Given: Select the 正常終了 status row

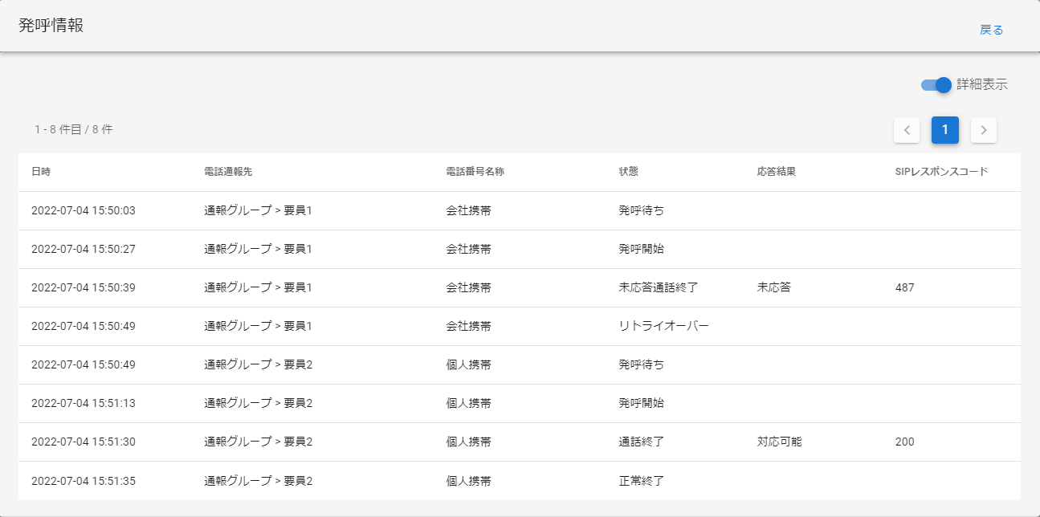Looking at the screenshot, I should coord(641,480).
